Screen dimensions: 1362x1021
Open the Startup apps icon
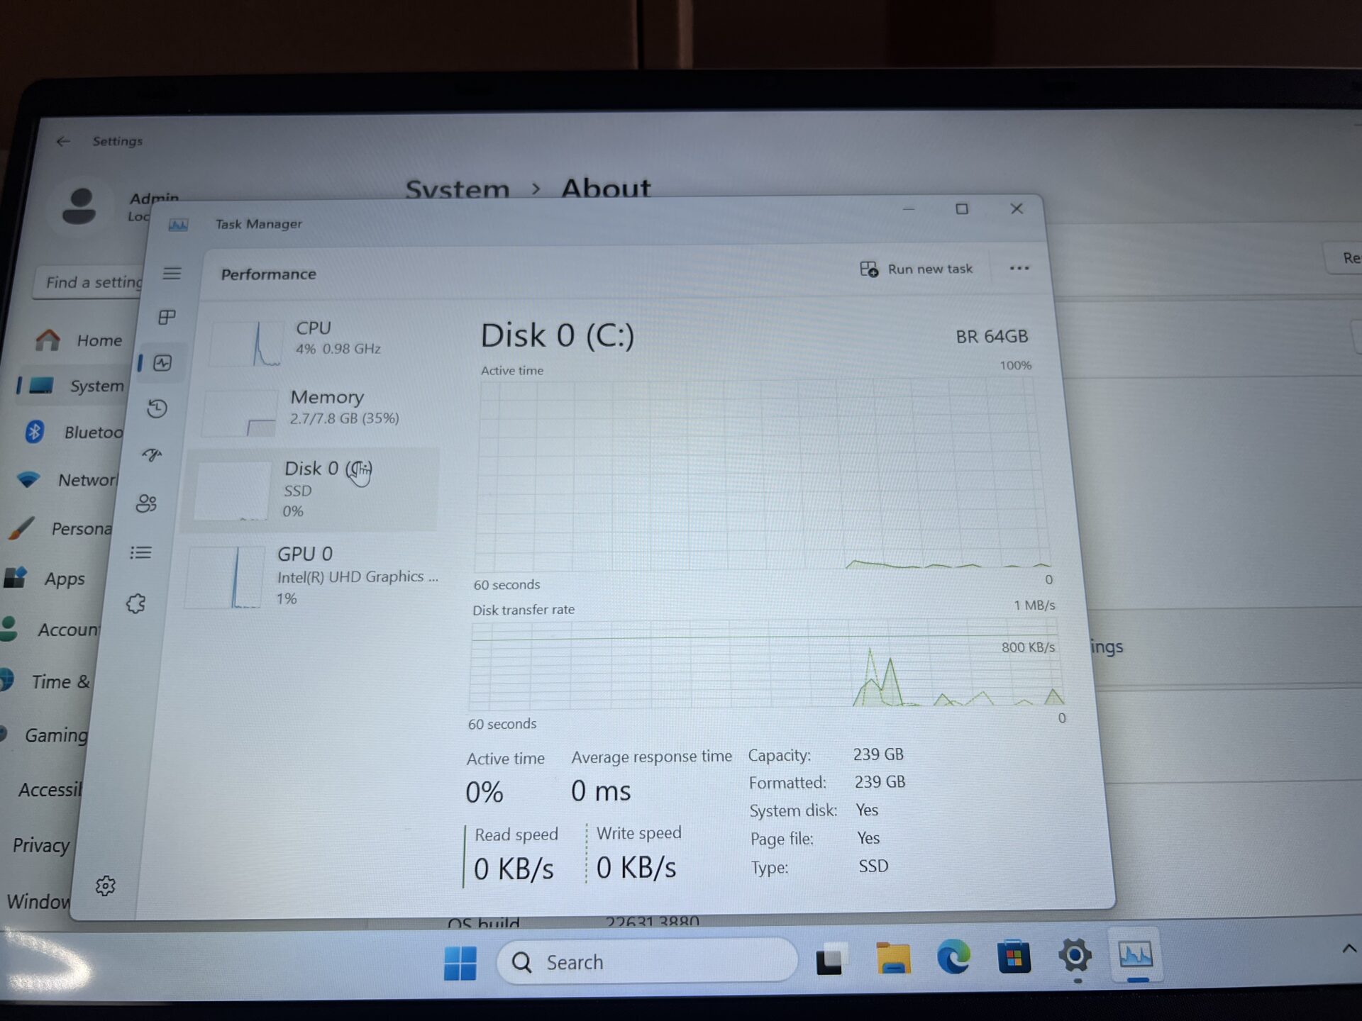click(x=152, y=454)
